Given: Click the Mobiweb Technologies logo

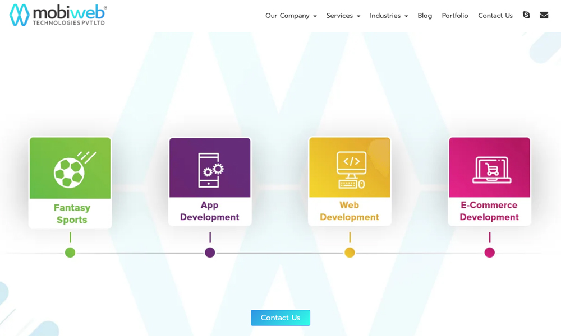Looking at the screenshot, I should pos(58,15).
